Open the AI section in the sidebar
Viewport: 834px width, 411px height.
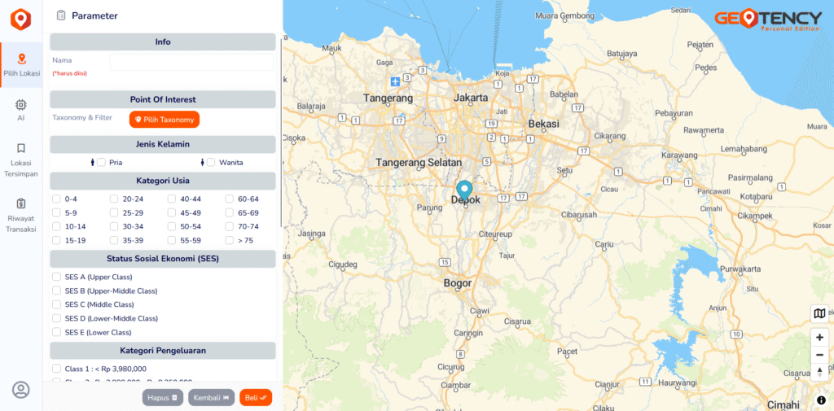pos(21,110)
